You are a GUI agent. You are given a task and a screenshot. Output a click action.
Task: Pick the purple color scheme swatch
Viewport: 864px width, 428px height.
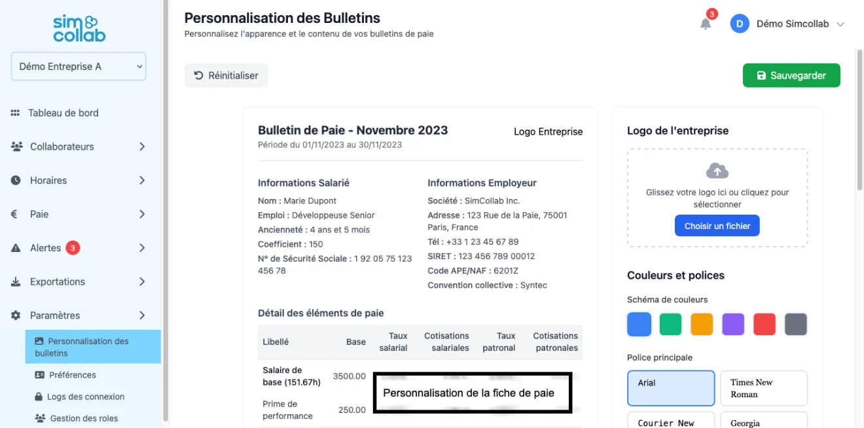[x=733, y=324]
